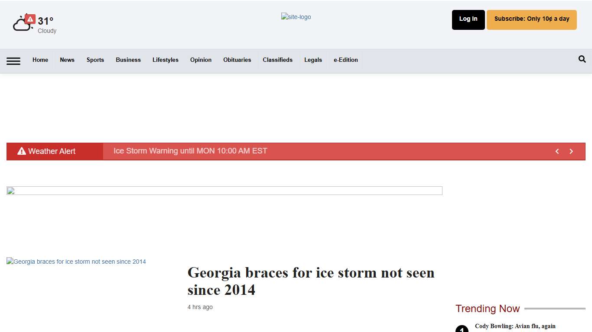The height and width of the screenshot is (332, 592).
Task: Click the Weather Alert warning triangle
Action: point(22,151)
